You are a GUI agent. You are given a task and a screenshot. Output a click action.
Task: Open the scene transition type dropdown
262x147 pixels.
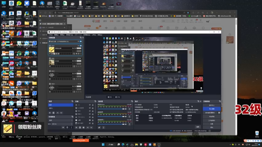61,120
